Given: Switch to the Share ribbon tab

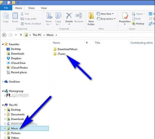Looking at the screenshot, I should click(x=32, y=8).
